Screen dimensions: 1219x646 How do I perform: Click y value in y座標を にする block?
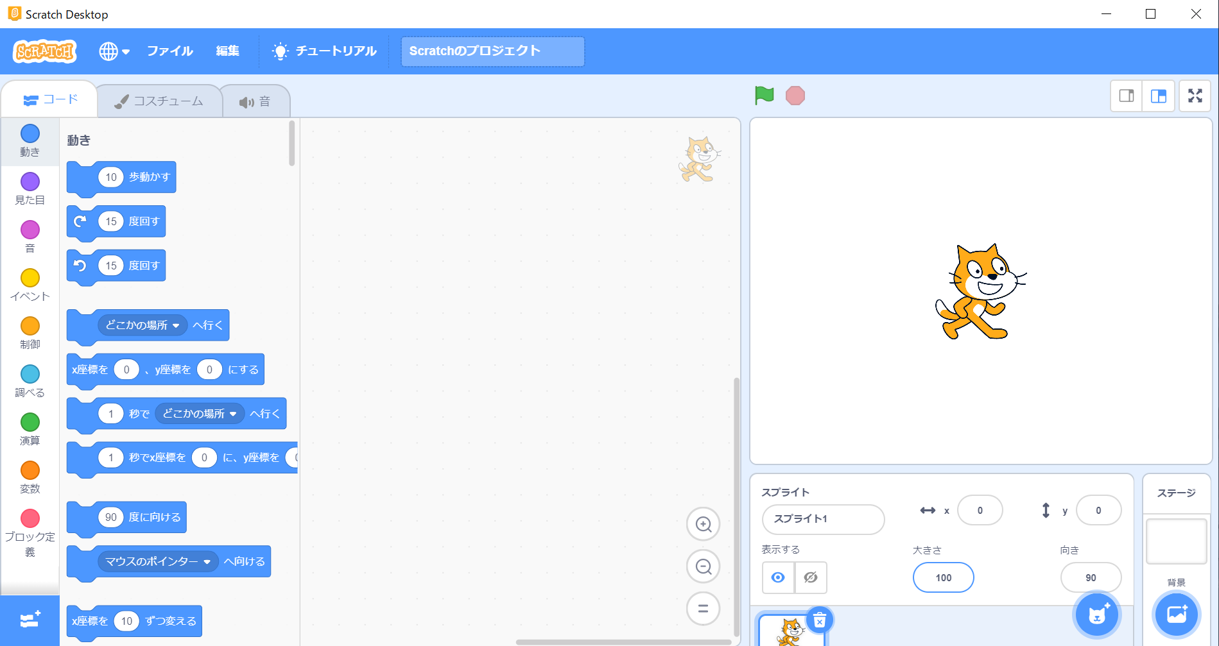209,370
